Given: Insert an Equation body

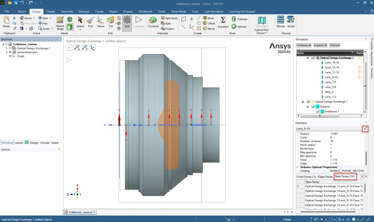Looking at the screenshot, I should [223, 22].
